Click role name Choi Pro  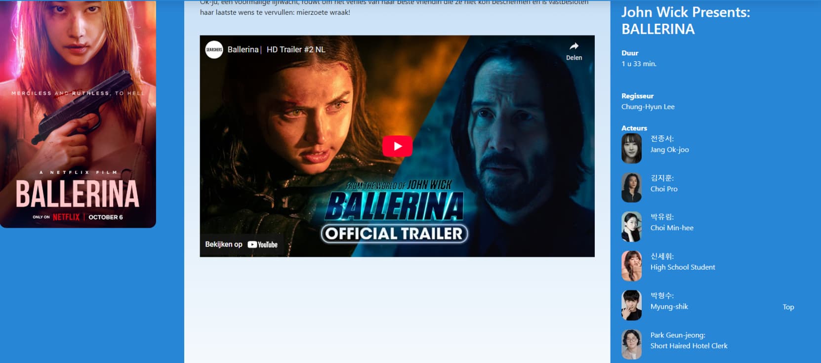click(664, 189)
